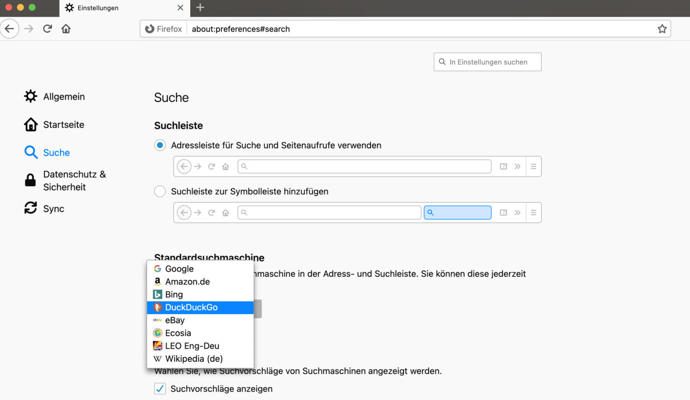The height and width of the screenshot is (400, 690).
Task: Open Startseite settings in sidebar
Action: click(63, 125)
